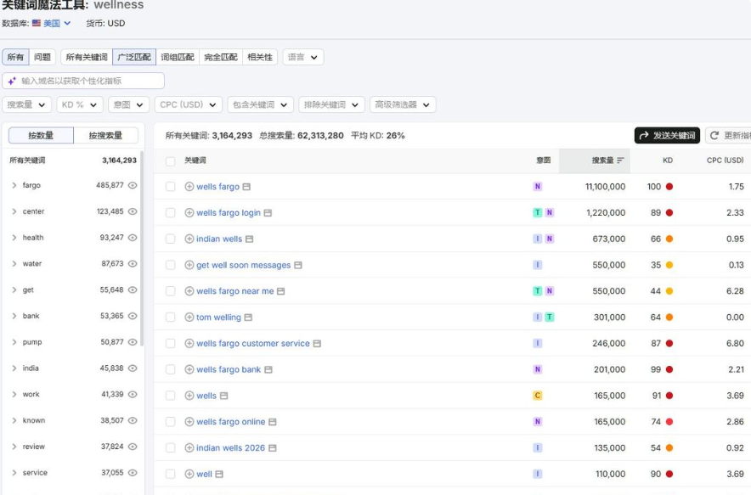Open SERP view icon for 'wells fargo online'
Screen dimensions: 751x495
(273, 422)
